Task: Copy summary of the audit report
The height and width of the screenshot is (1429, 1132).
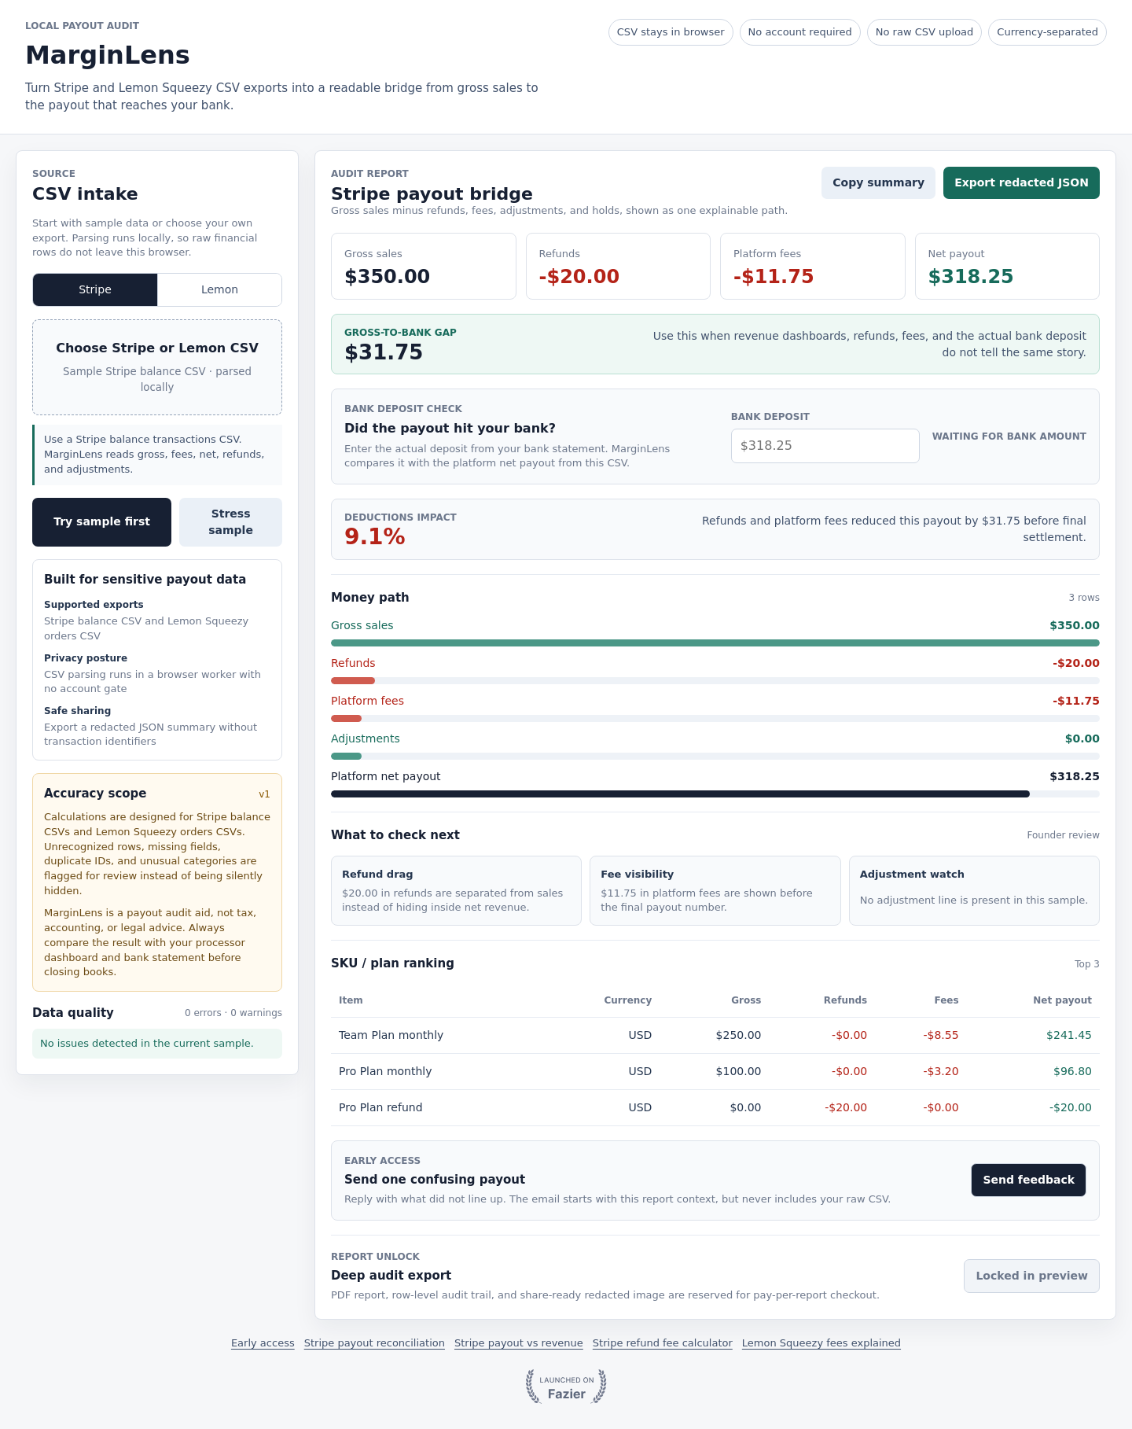Action: tap(878, 182)
